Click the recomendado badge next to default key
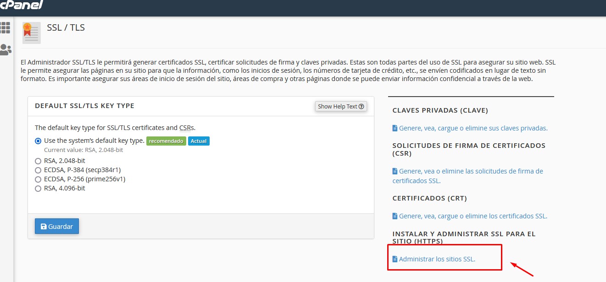The image size is (606, 282). click(x=166, y=141)
